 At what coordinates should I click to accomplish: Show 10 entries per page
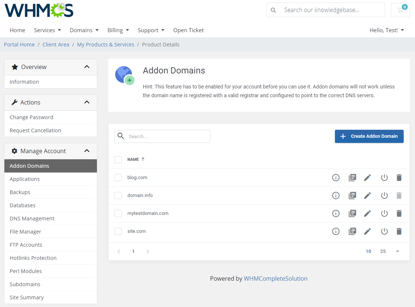click(369, 251)
